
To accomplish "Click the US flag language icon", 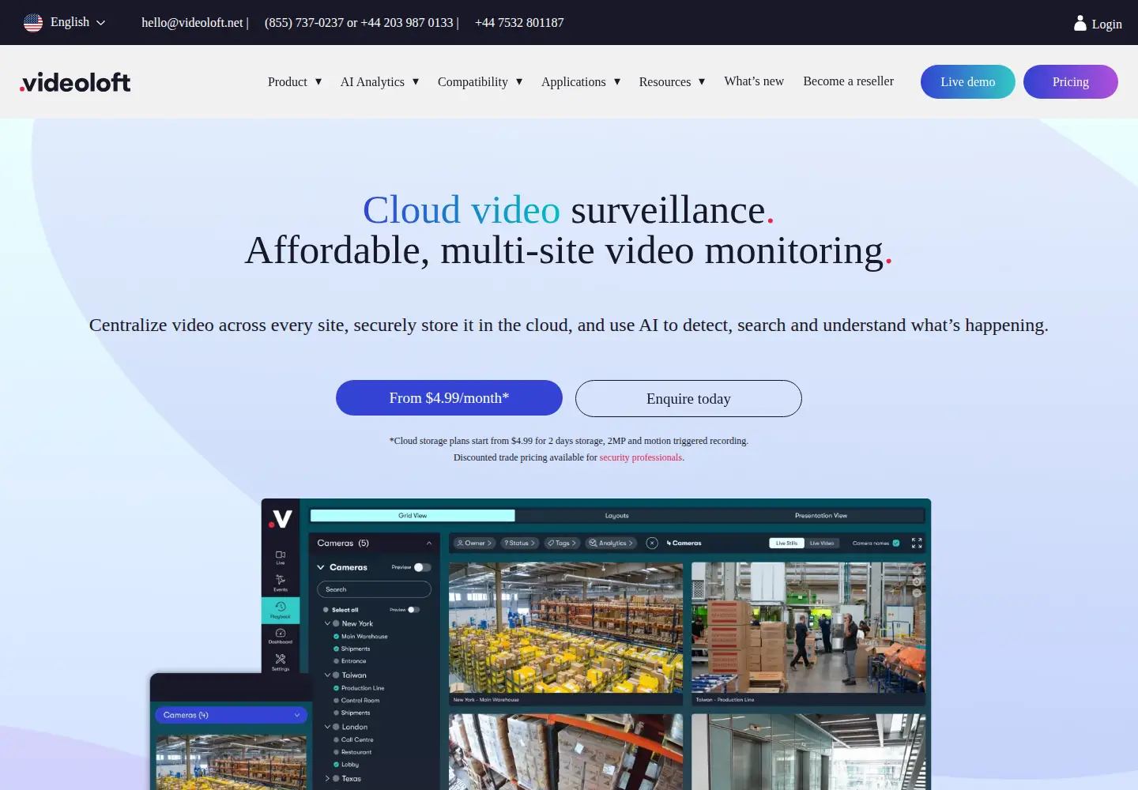I will point(33,23).
